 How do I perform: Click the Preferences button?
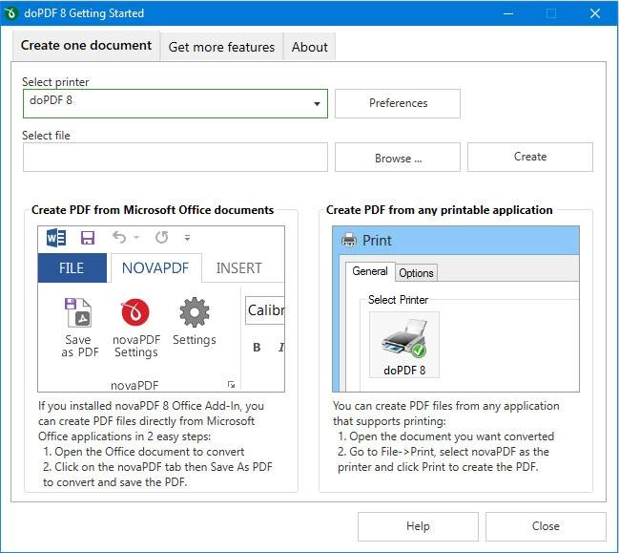pos(398,103)
